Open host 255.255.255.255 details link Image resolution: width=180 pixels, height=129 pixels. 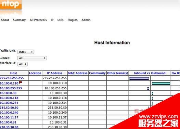click(x=12, y=78)
